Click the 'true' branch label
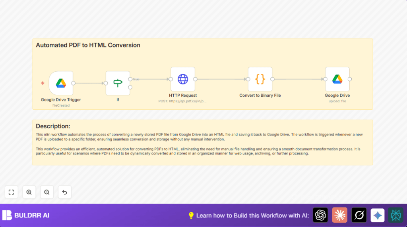 coord(136,79)
